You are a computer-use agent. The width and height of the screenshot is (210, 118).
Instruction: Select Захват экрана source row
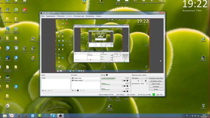coord(86,80)
